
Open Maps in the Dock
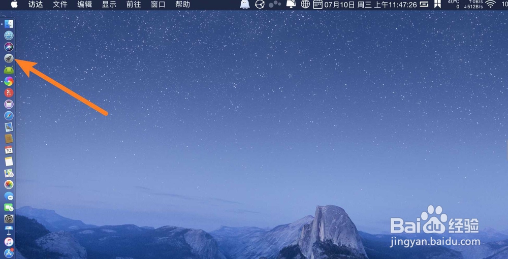[x=9, y=173]
